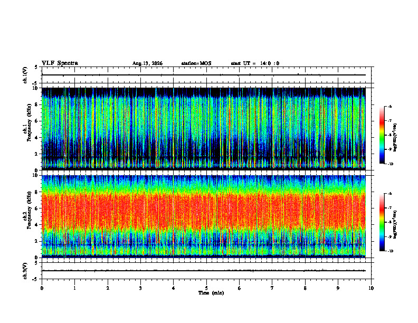The width and height of the screenshot is (418, 323).
Task: Click the station=MOS label
Action: (x=196, y=63)
